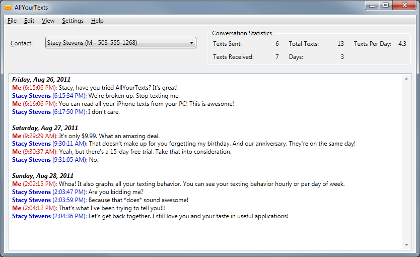Expand the Contact dropdown arrow

(x=191, y=43)
